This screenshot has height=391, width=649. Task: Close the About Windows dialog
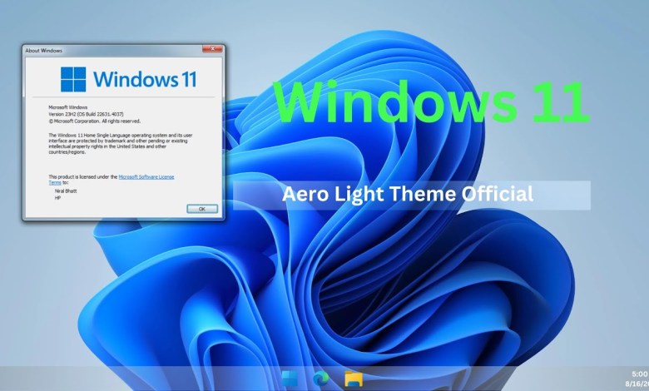212,49
